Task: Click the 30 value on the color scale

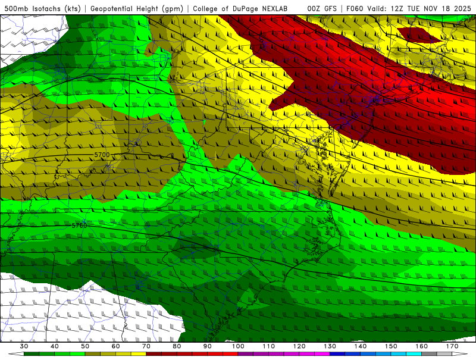Action: pyautogui.click(x=24, y=346)
